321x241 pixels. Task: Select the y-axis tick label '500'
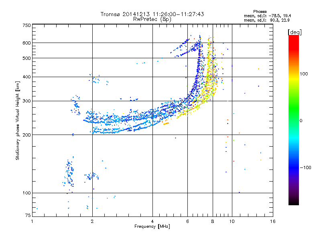coord(26,58)
